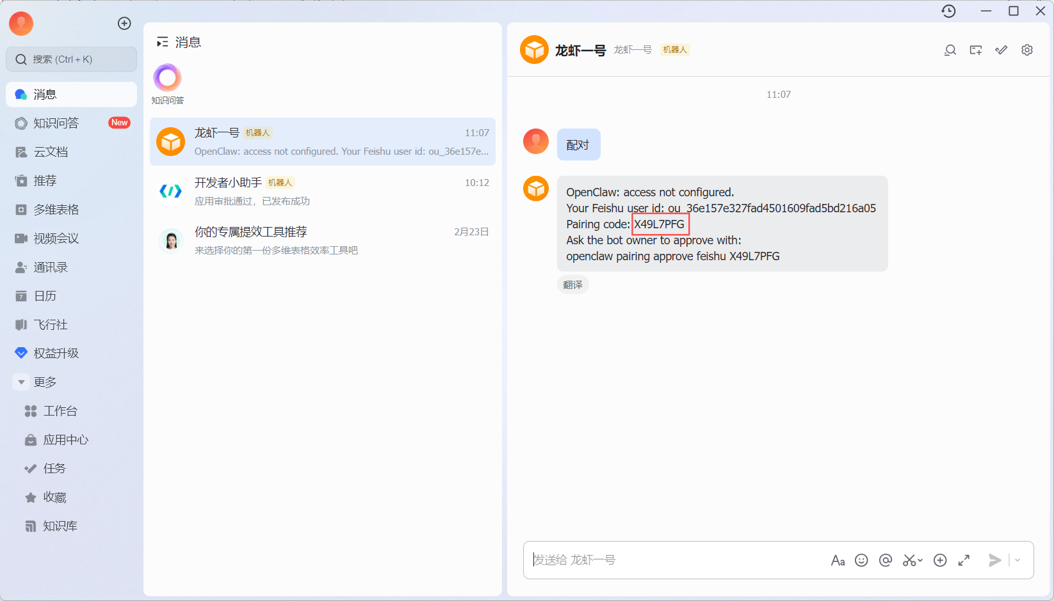Expand the message editor

coord(964,560)
